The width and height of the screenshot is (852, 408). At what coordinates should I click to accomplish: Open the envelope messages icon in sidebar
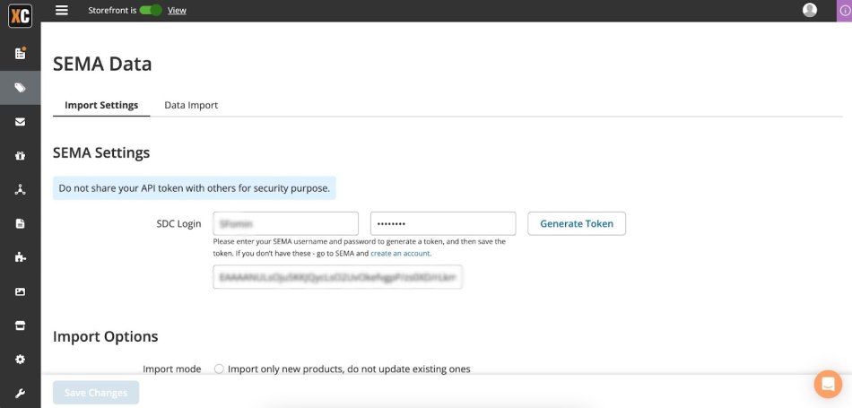click(x=20, y=122)
